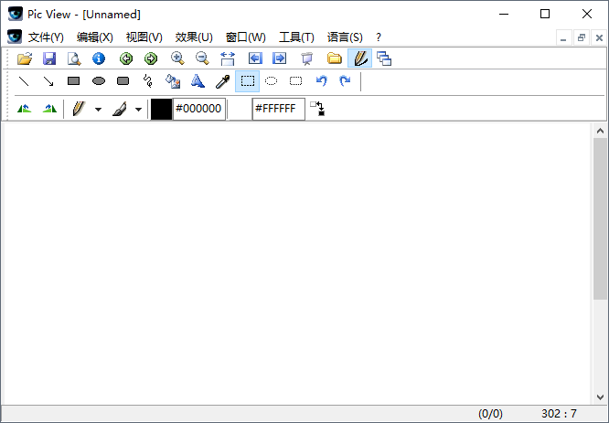This screenshot has width=609, height=423.
Task: Click the document eye icon in menu bar
Action: point(15,37)
